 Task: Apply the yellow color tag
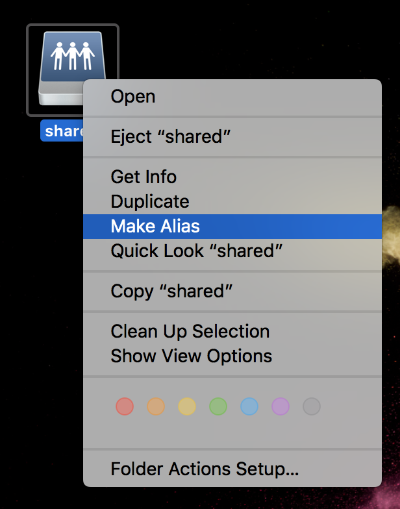pos(186,407)
